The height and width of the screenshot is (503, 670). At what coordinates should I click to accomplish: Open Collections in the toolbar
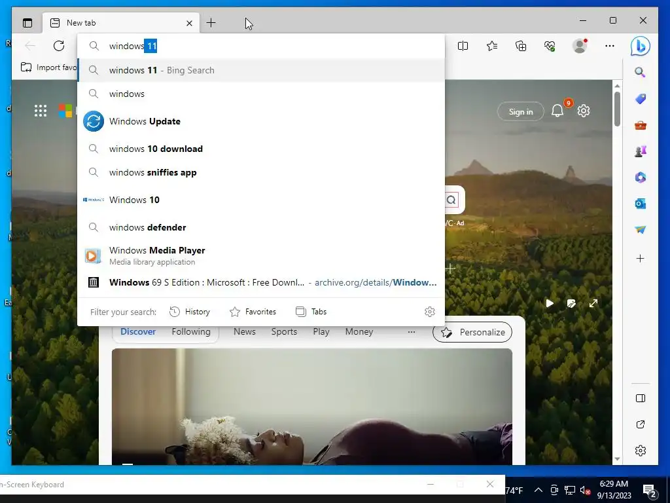(521, 46)
